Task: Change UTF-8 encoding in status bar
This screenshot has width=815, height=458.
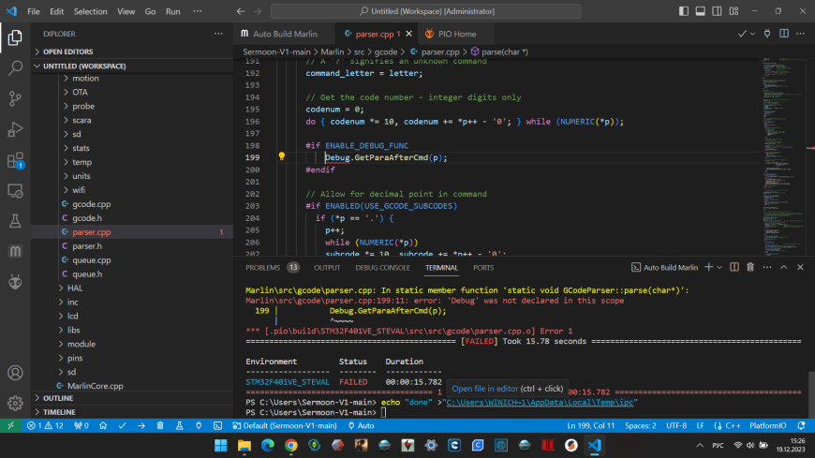Action: pyautogui.click(x=676, y=426)
